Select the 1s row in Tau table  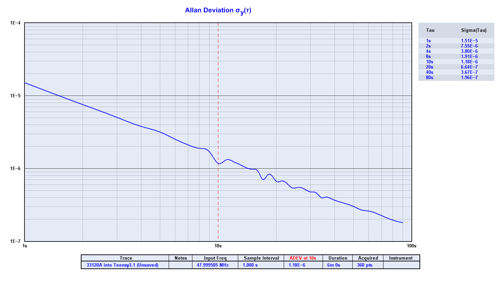[456, 41]
